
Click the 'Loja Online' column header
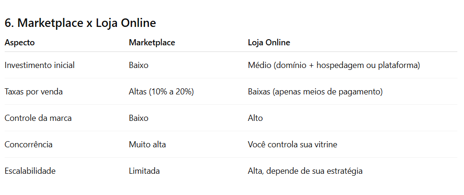[269, 42]
